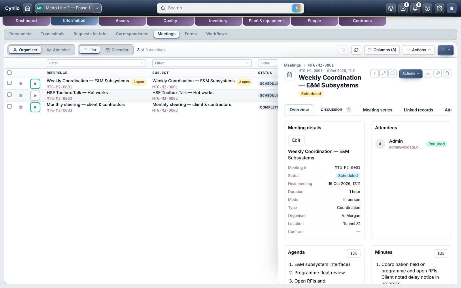
Task: Open the notifications bell icon
Action: 415,8
